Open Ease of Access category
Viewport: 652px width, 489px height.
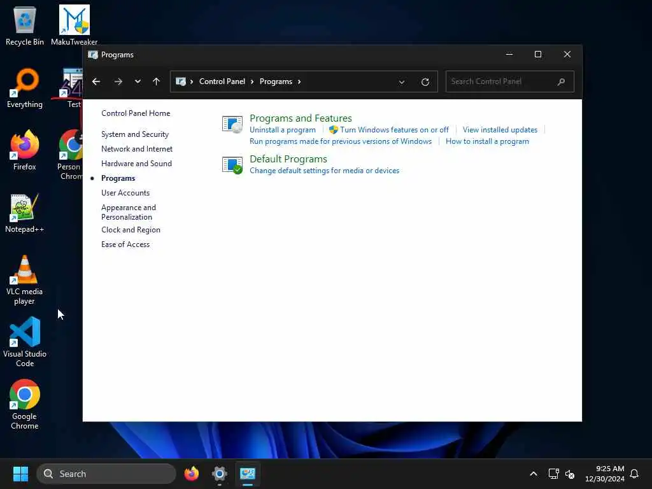[x=125, y=244]
